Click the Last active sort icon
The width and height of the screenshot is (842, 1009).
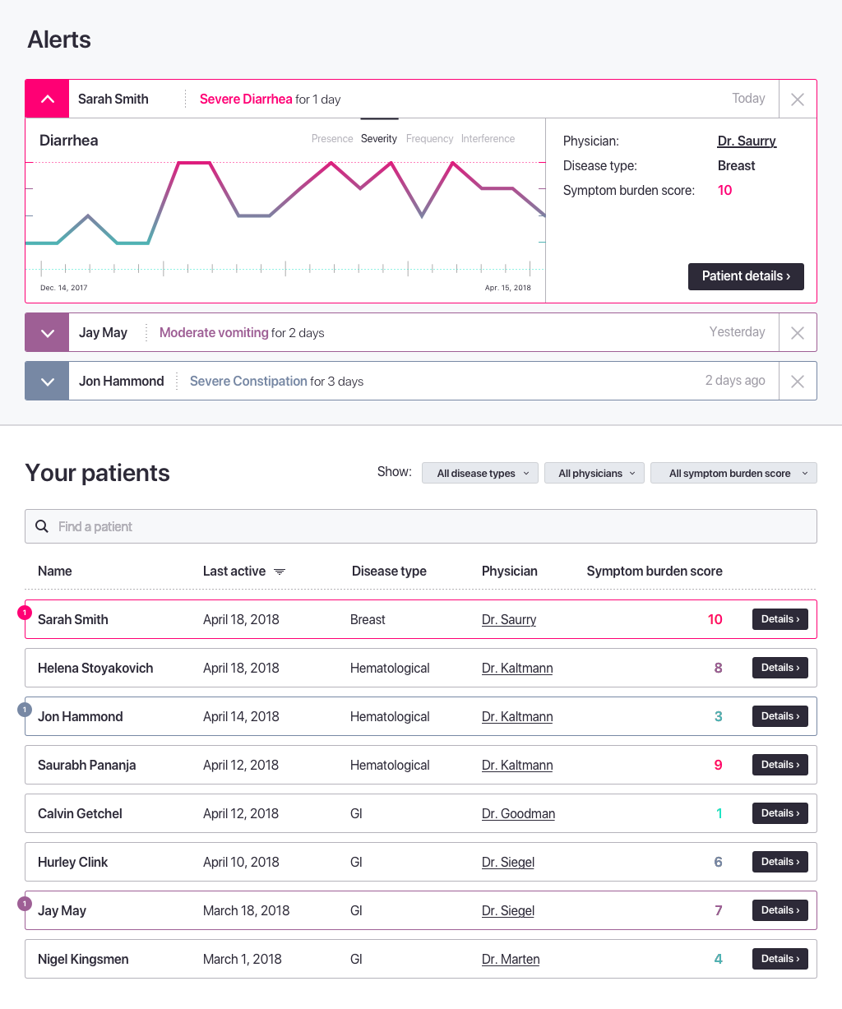(x=280, y=572)
